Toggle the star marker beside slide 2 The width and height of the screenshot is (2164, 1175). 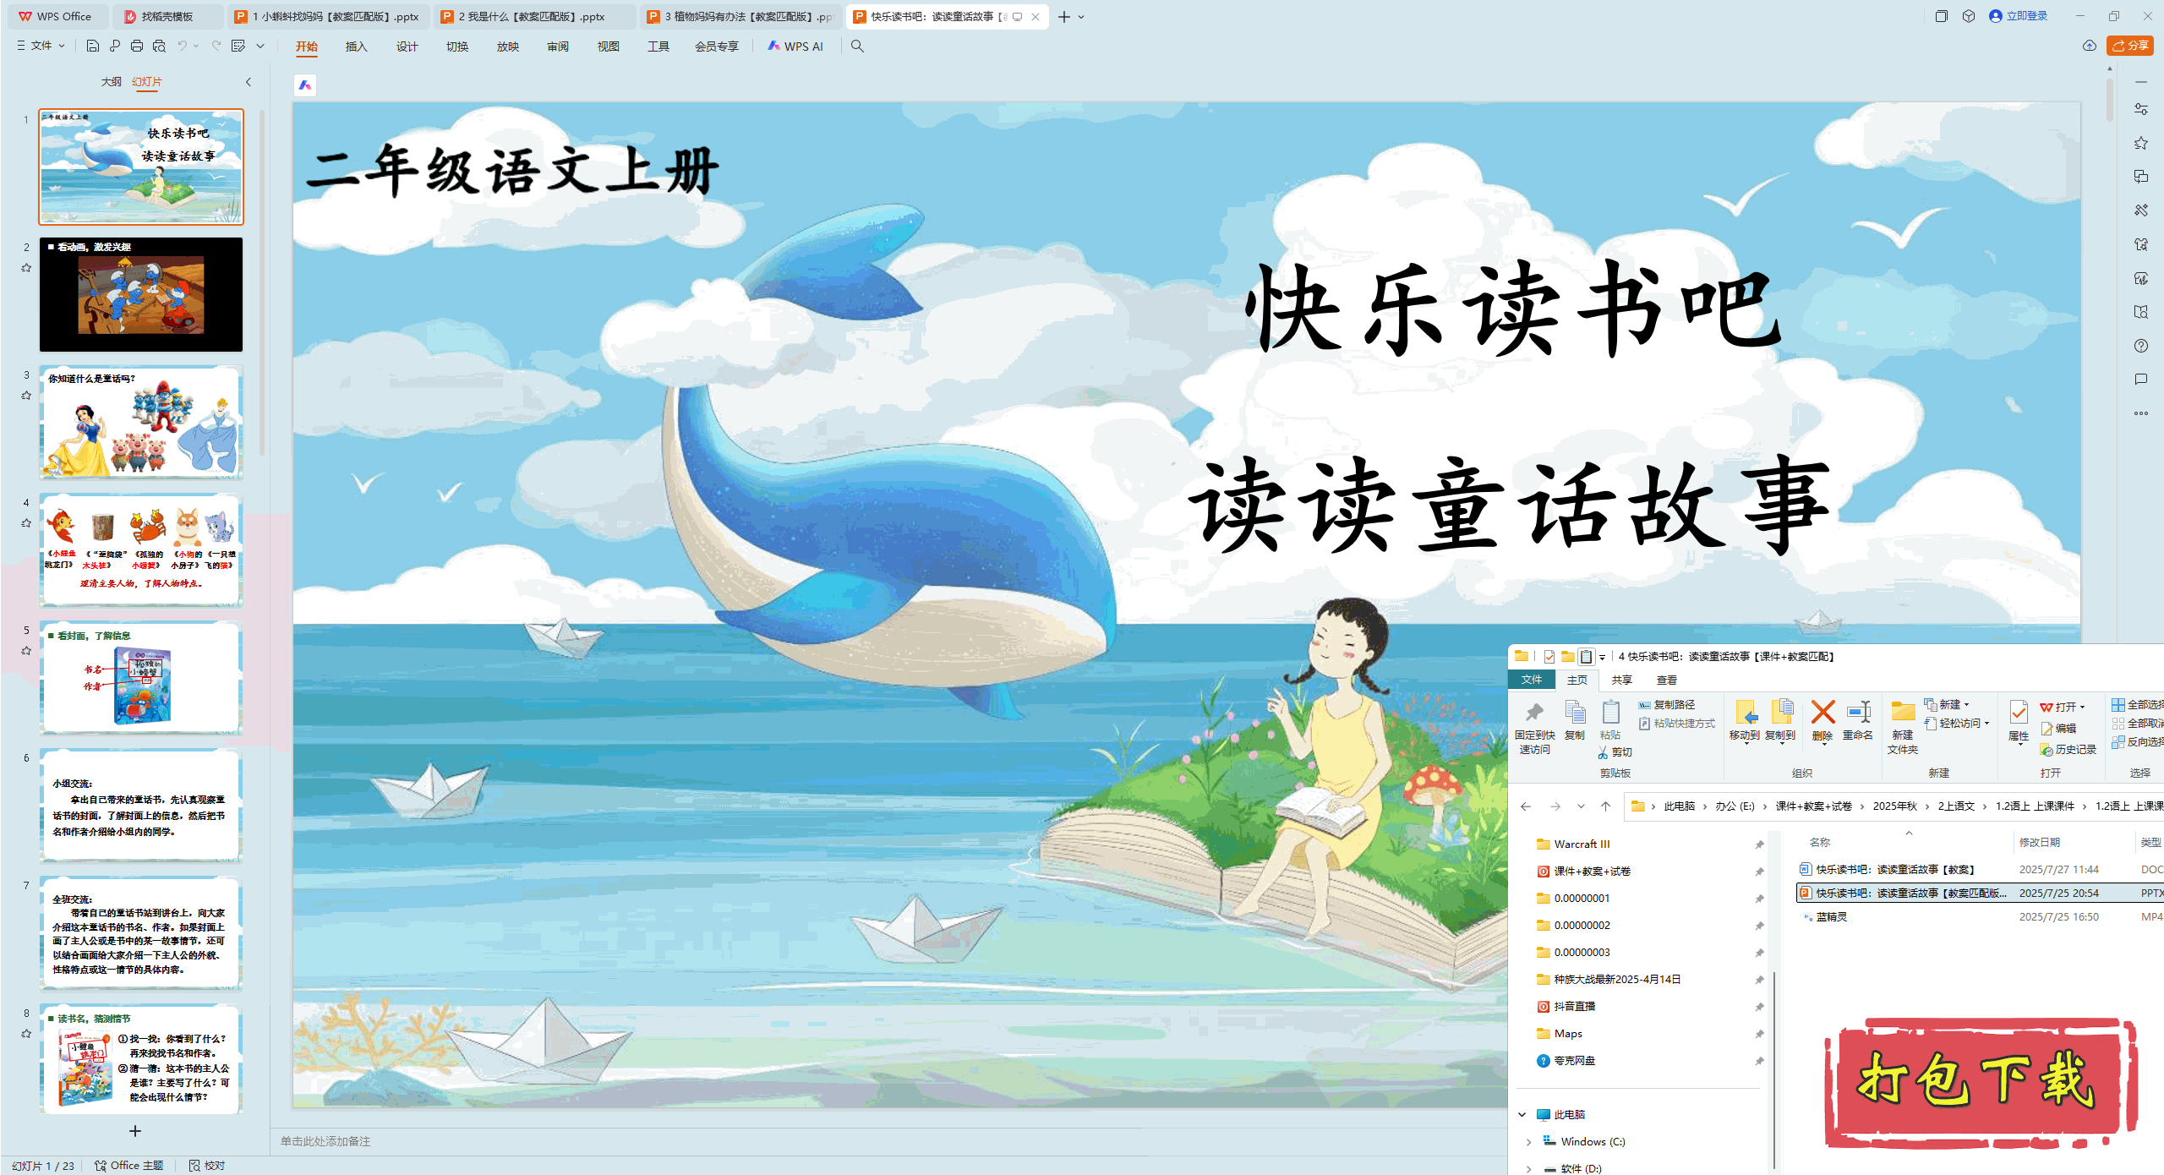point(26,268)
